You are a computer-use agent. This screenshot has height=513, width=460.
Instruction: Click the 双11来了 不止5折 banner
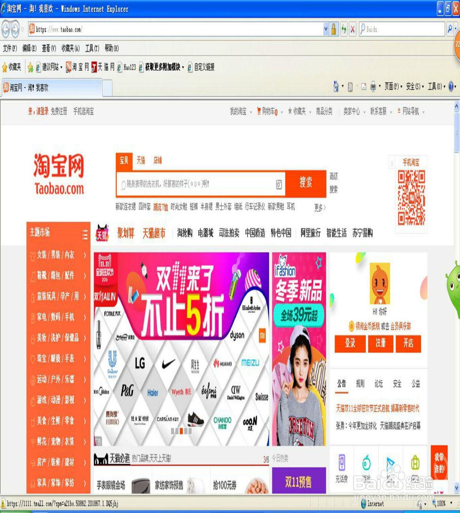click(181, 349)
